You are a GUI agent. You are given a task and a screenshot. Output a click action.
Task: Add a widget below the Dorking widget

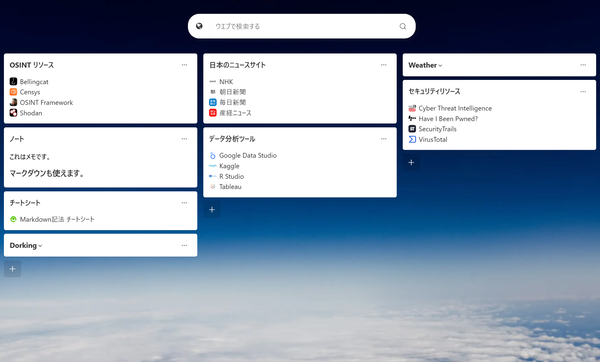tap(12, 269)
